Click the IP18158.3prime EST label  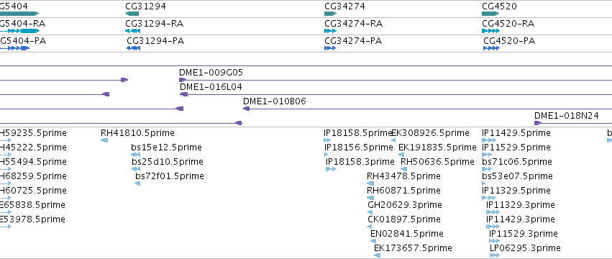360,162
